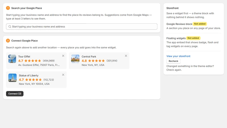
Task: Select the Statue of Liberty thumbnail image
Action: pyautogui.click(x=12, y=78)
